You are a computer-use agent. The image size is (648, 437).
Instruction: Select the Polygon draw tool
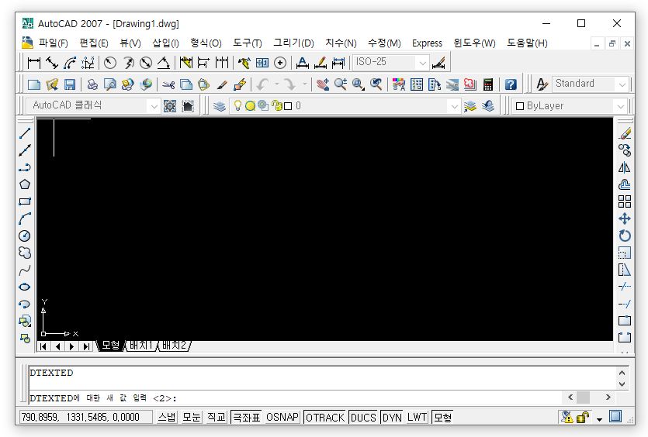tap(25, 184)
